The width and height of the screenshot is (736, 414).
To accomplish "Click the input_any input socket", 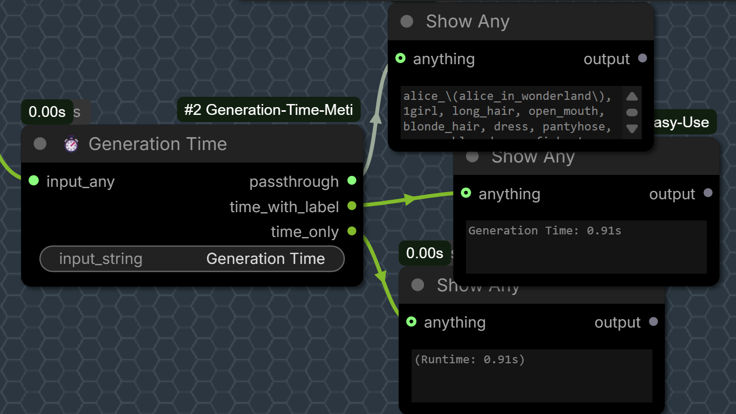I will click(34, 181).
